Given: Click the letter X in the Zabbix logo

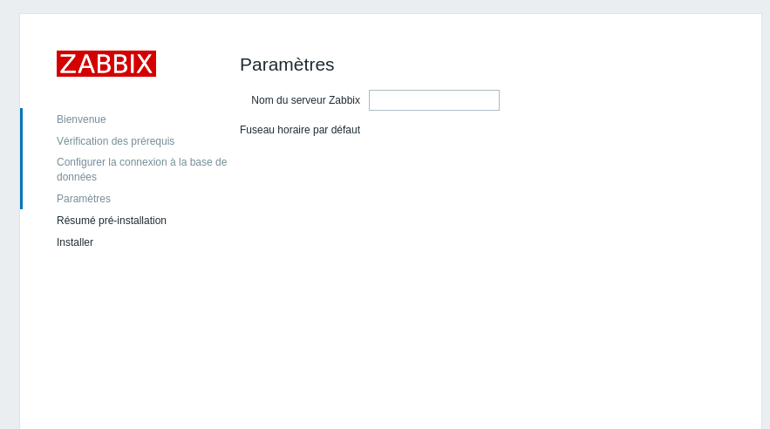Looking at the screenshot, I should [144, 64].
